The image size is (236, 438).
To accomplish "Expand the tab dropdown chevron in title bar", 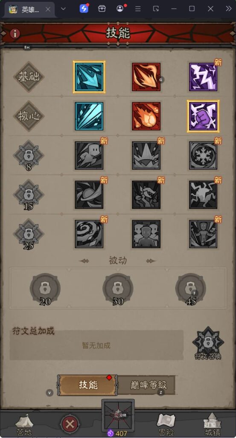I will tap(63, 9).
